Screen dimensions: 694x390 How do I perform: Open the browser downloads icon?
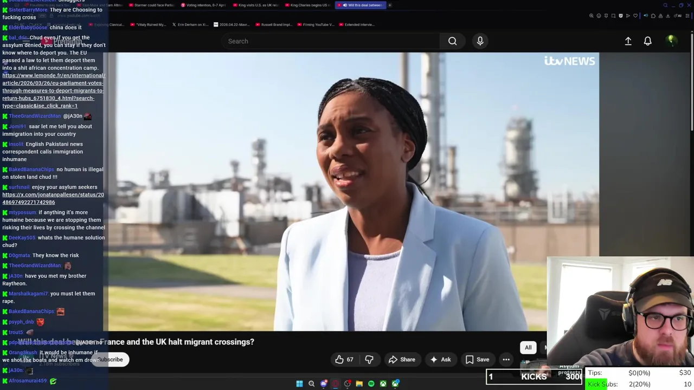click(x=667, y=16)
